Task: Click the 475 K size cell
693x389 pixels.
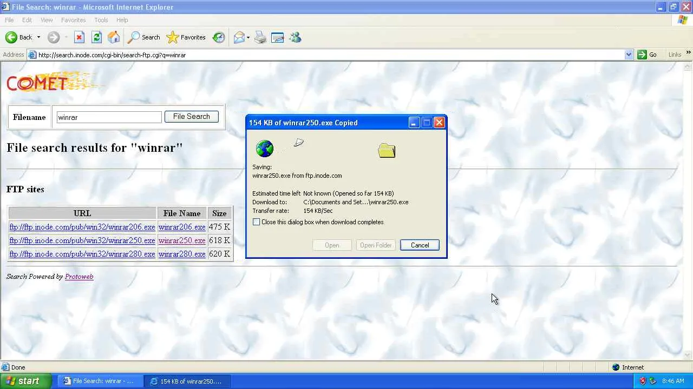Action: [x=219, y=227]
